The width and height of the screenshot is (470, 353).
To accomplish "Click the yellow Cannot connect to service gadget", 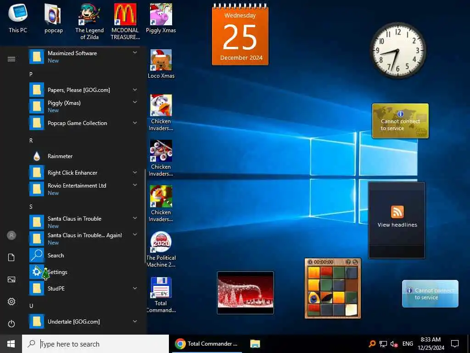I will pyautogui.click(x=400, y=121).
